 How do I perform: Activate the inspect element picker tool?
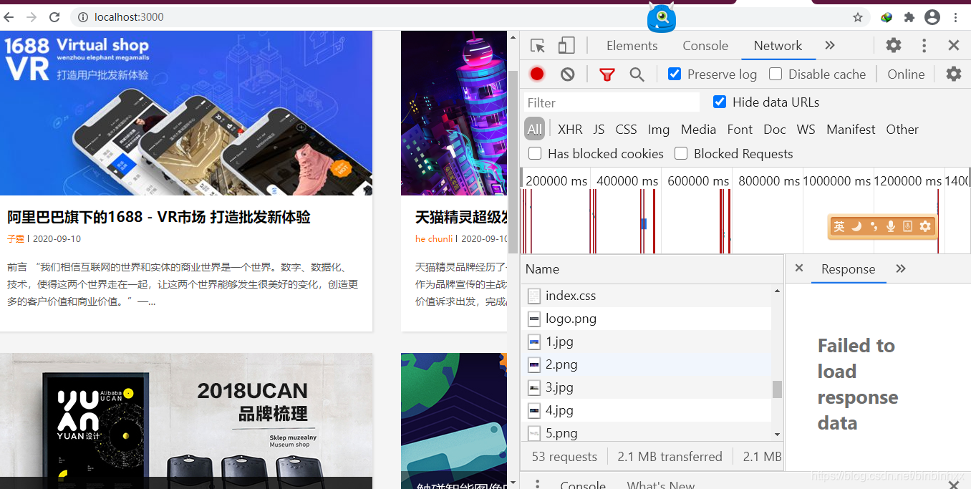(538, 46)
